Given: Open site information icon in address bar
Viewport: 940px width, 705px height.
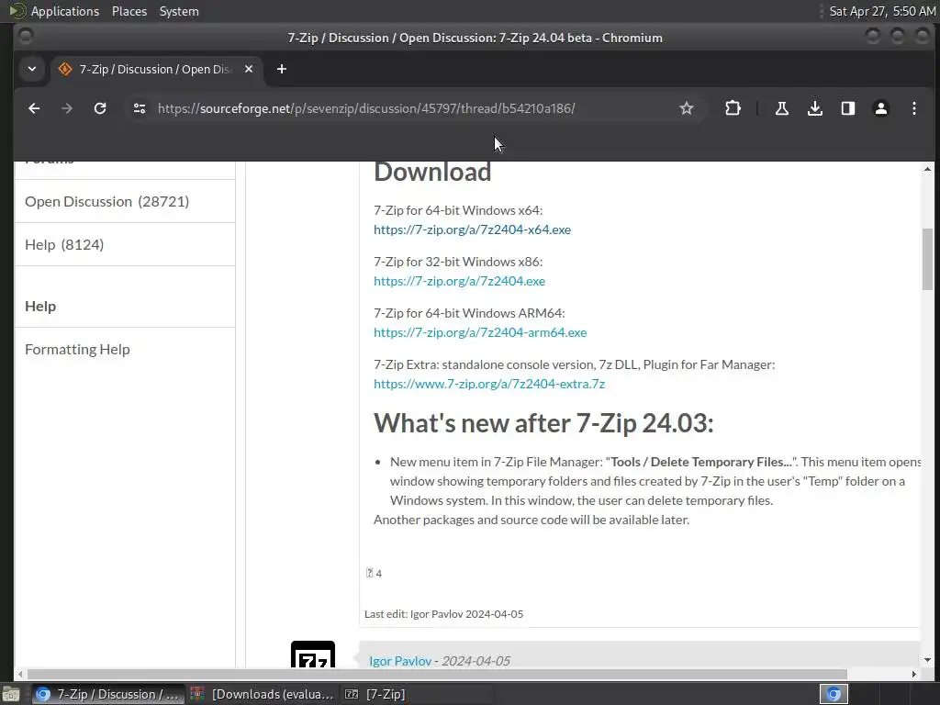Looking at the screenshot, I should (x=140, y=108).
